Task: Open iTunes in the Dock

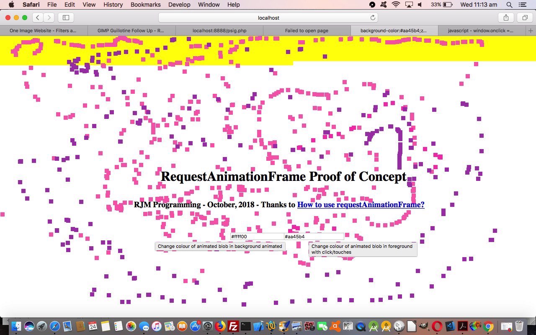Action: [157, 326]
